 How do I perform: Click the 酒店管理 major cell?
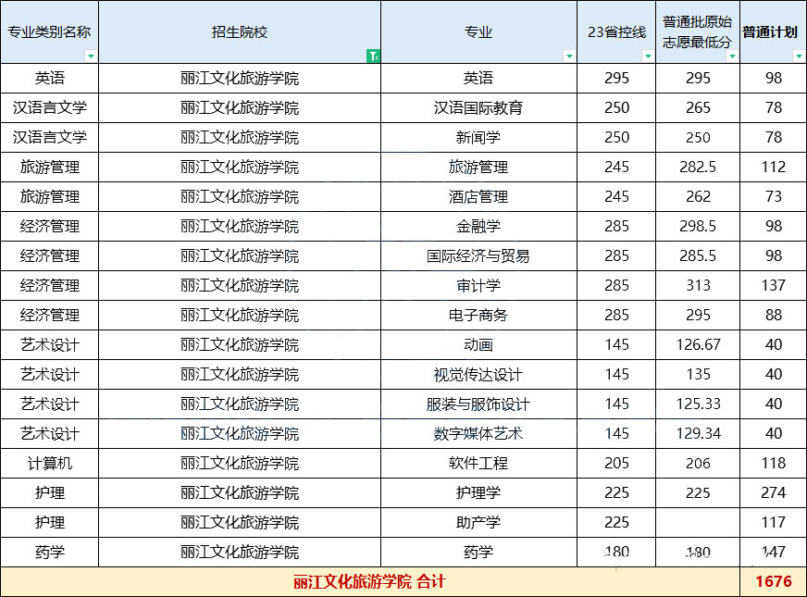[478, 196]
